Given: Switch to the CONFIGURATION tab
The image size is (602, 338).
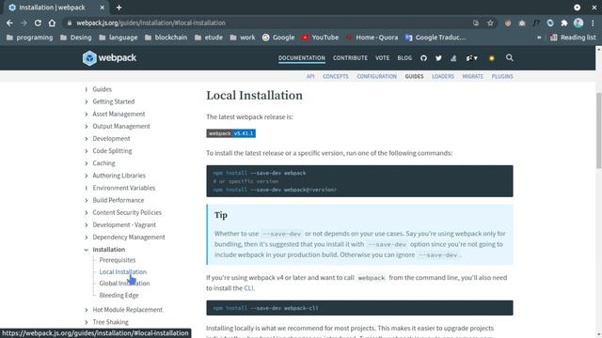Looking at the screenshot, I should click(376, 76).
